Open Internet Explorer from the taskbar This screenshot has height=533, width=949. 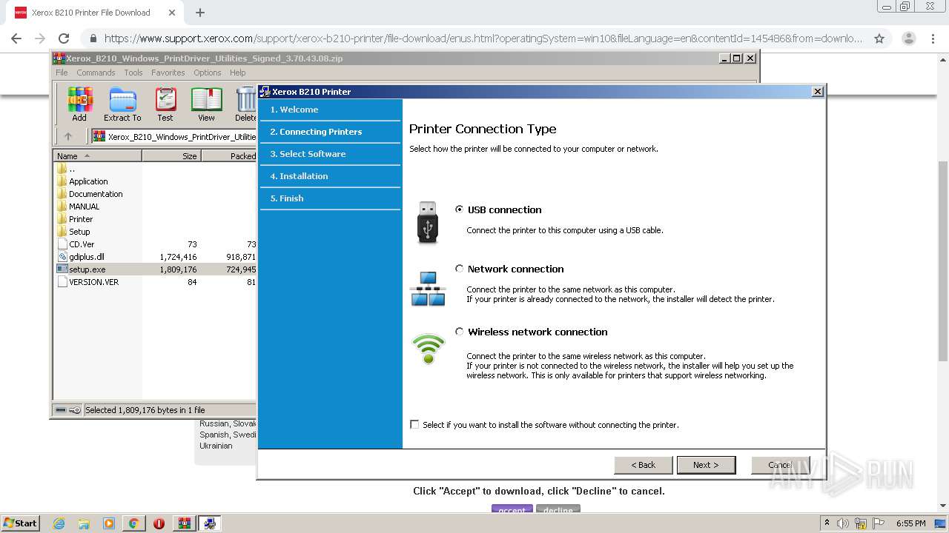(x=59, y=523)
